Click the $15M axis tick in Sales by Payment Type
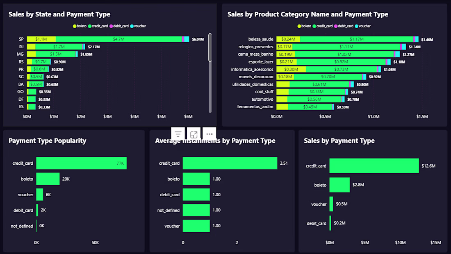Viewport: 451px width, 254px height. (x=435, y=243)
